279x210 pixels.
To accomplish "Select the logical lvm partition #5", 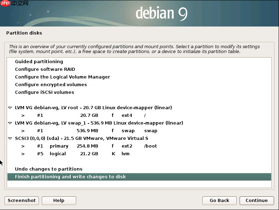I will (x=87, y=153).
